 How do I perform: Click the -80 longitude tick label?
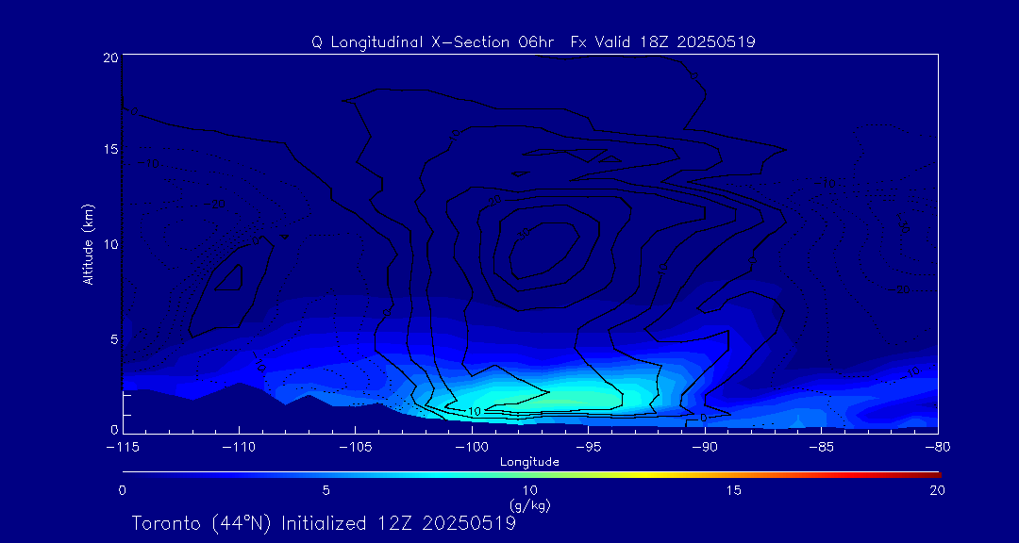tap(938, 448)
